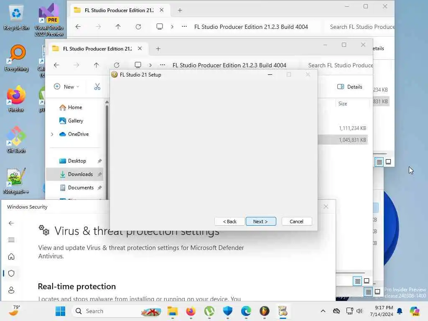This screenshot has height=321, width=428.
Task: Go back in the front Explorer window
Action: tap(56, 65)
